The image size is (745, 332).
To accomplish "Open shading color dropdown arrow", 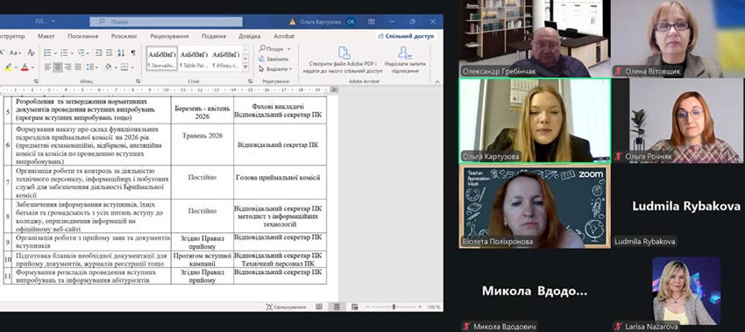I will (x=115, y=67).
